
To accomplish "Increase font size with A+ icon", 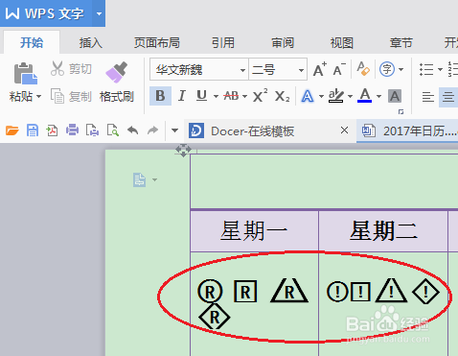I will tap(319, 69).
